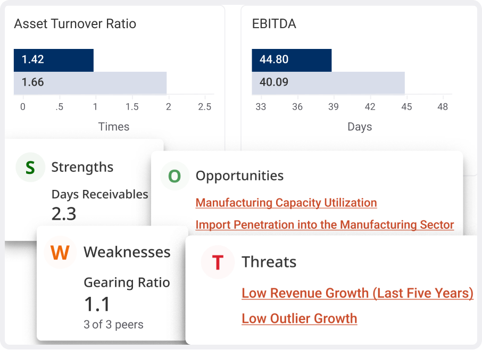
Task: Click the Opportunities card heading
Action: click(x=239, y=176)
